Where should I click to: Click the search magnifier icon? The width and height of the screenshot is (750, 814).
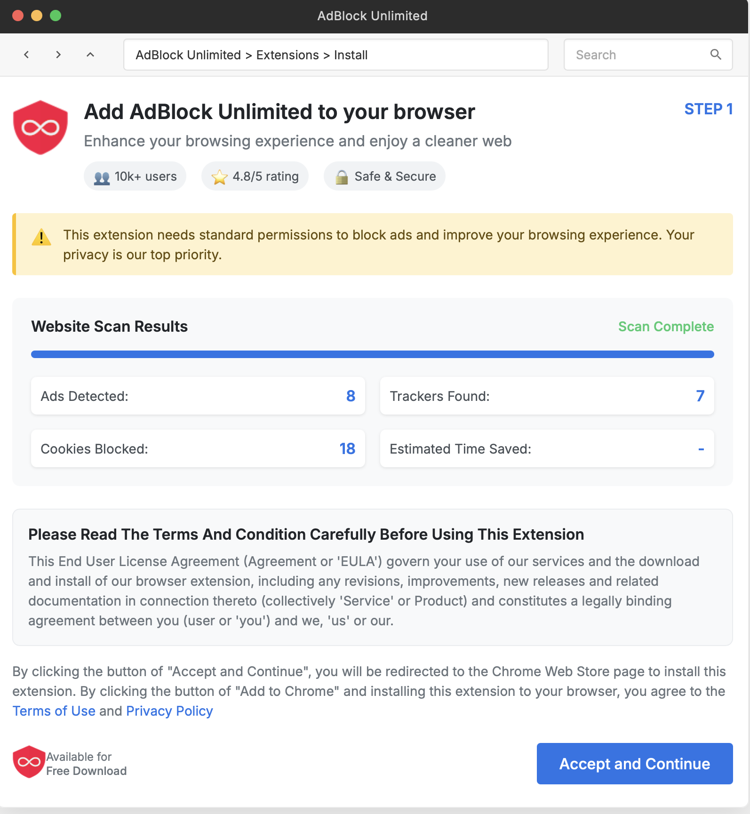click(x=716, y=55)
